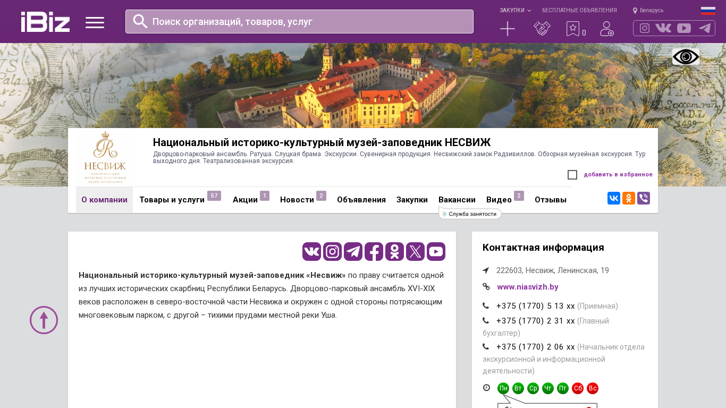
Task: Open Instagram from the header bar
Action: point(645,28)
